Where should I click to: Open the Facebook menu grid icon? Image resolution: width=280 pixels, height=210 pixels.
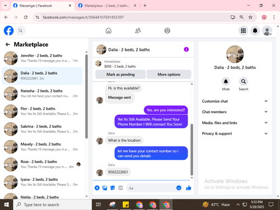click(243, 31)
